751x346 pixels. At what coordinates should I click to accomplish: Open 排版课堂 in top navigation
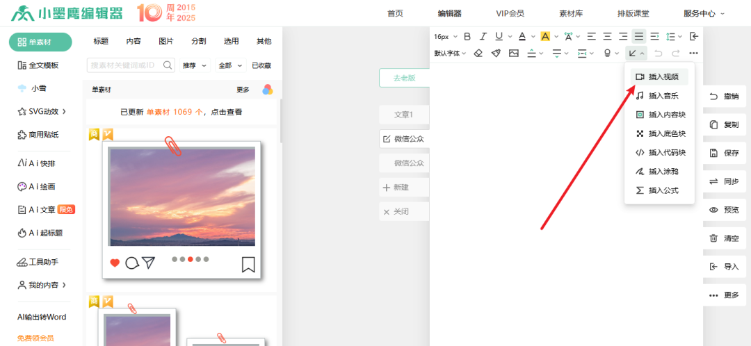pyautogui.click(x=633, y=13)
